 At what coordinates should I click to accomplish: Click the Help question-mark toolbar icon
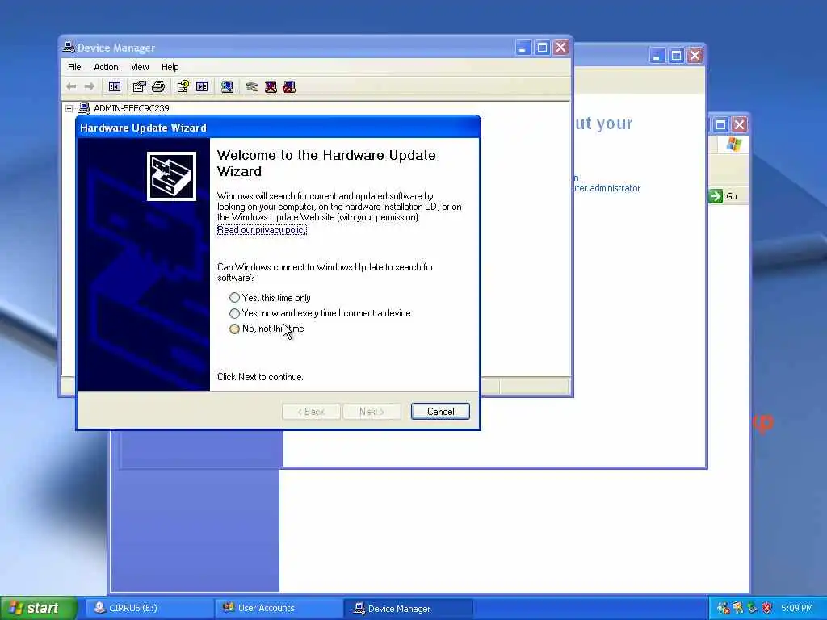pos(183,86)
